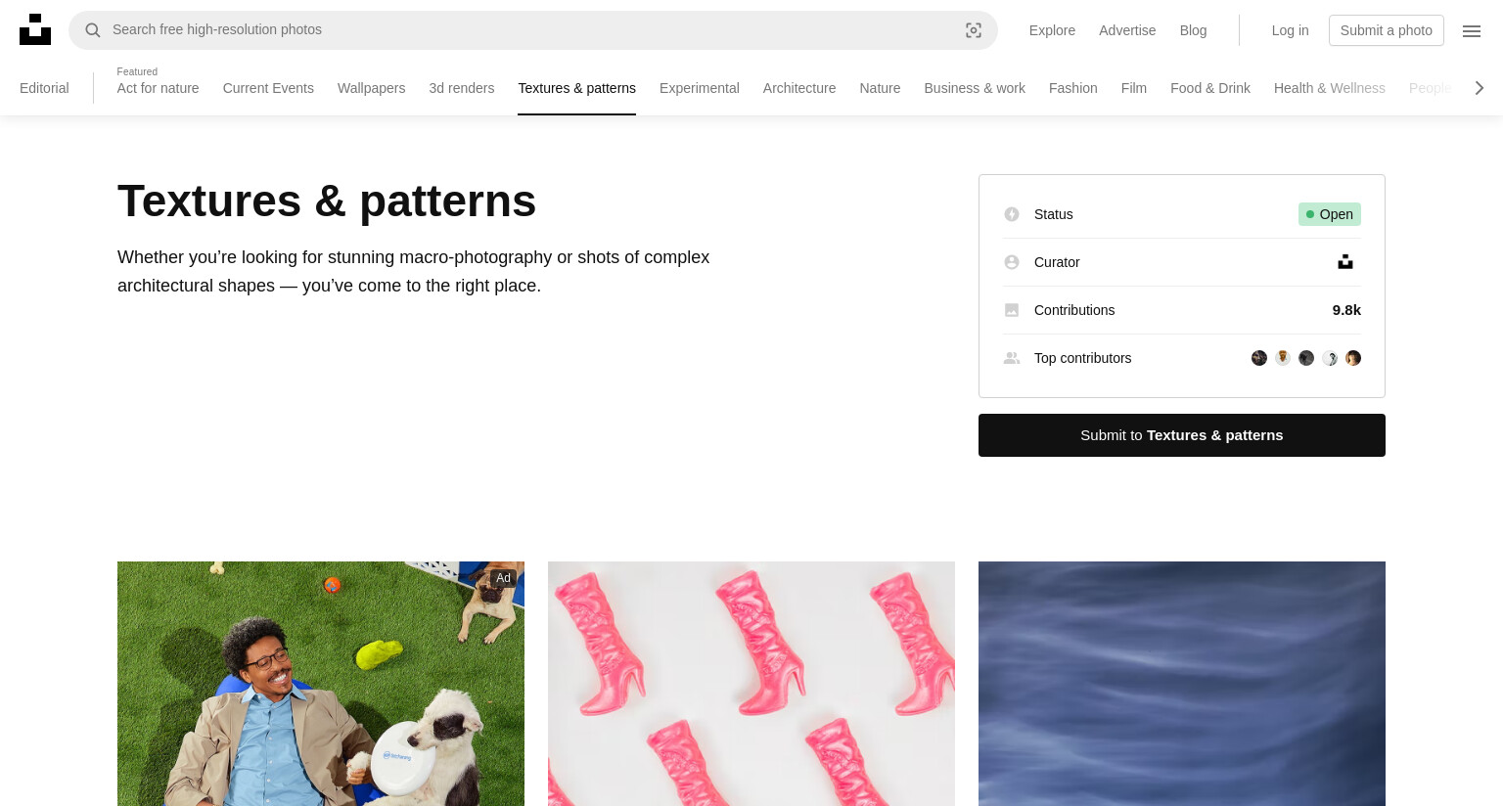Click the Unsplash curator avatar icon
The image size is (1503, 806).
click(x=1345, y=262)
